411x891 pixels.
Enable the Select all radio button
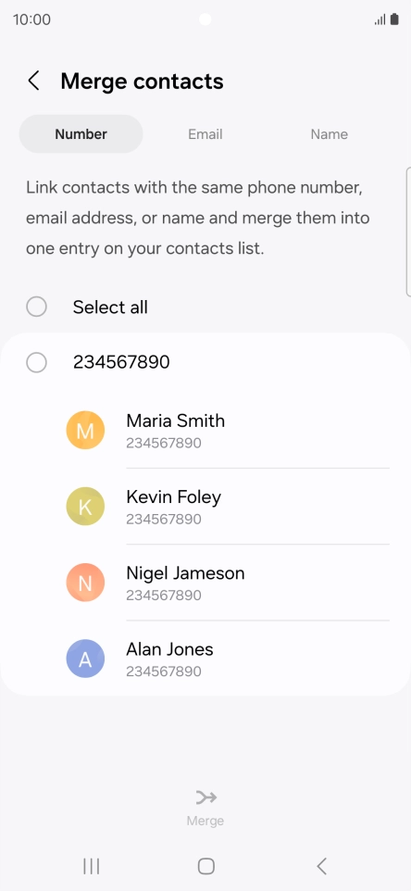(36, 307)
